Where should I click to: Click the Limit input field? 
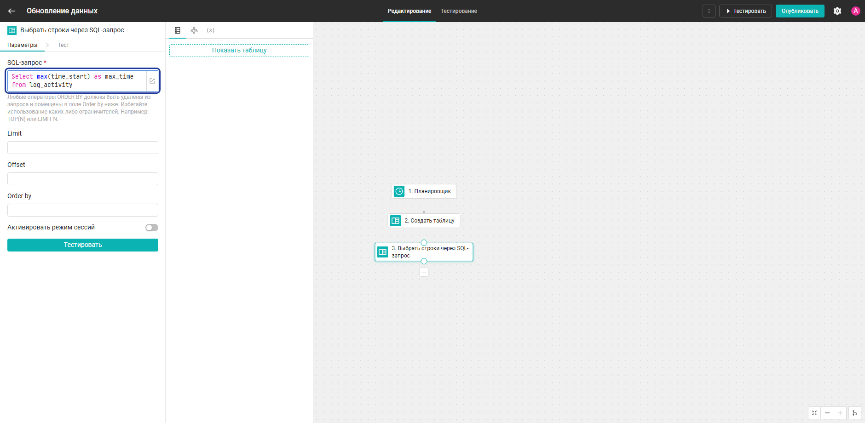83,148
